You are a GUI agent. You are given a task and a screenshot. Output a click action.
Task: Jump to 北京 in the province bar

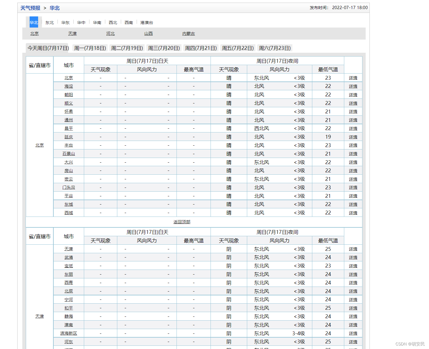(34, 34)
